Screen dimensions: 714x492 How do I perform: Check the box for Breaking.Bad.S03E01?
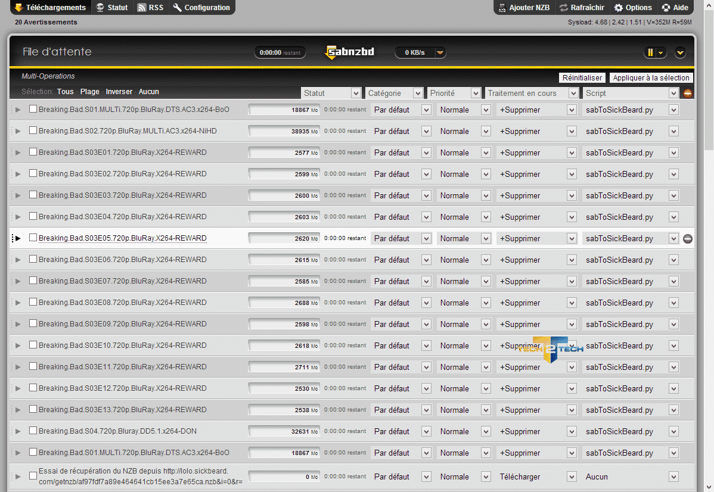pos(33,152)
